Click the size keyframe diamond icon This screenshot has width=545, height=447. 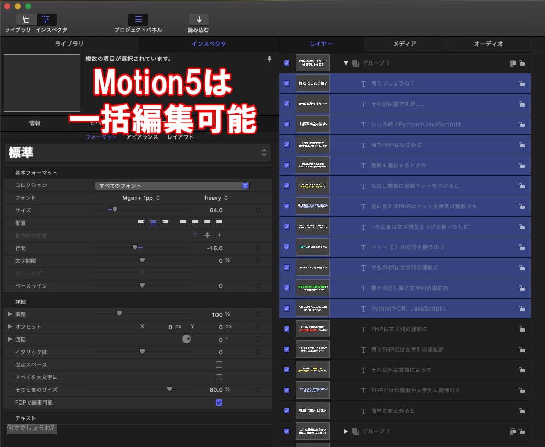pos(258,210)
